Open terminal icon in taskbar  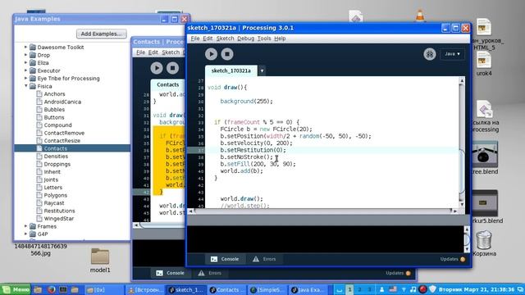(63, 289)
